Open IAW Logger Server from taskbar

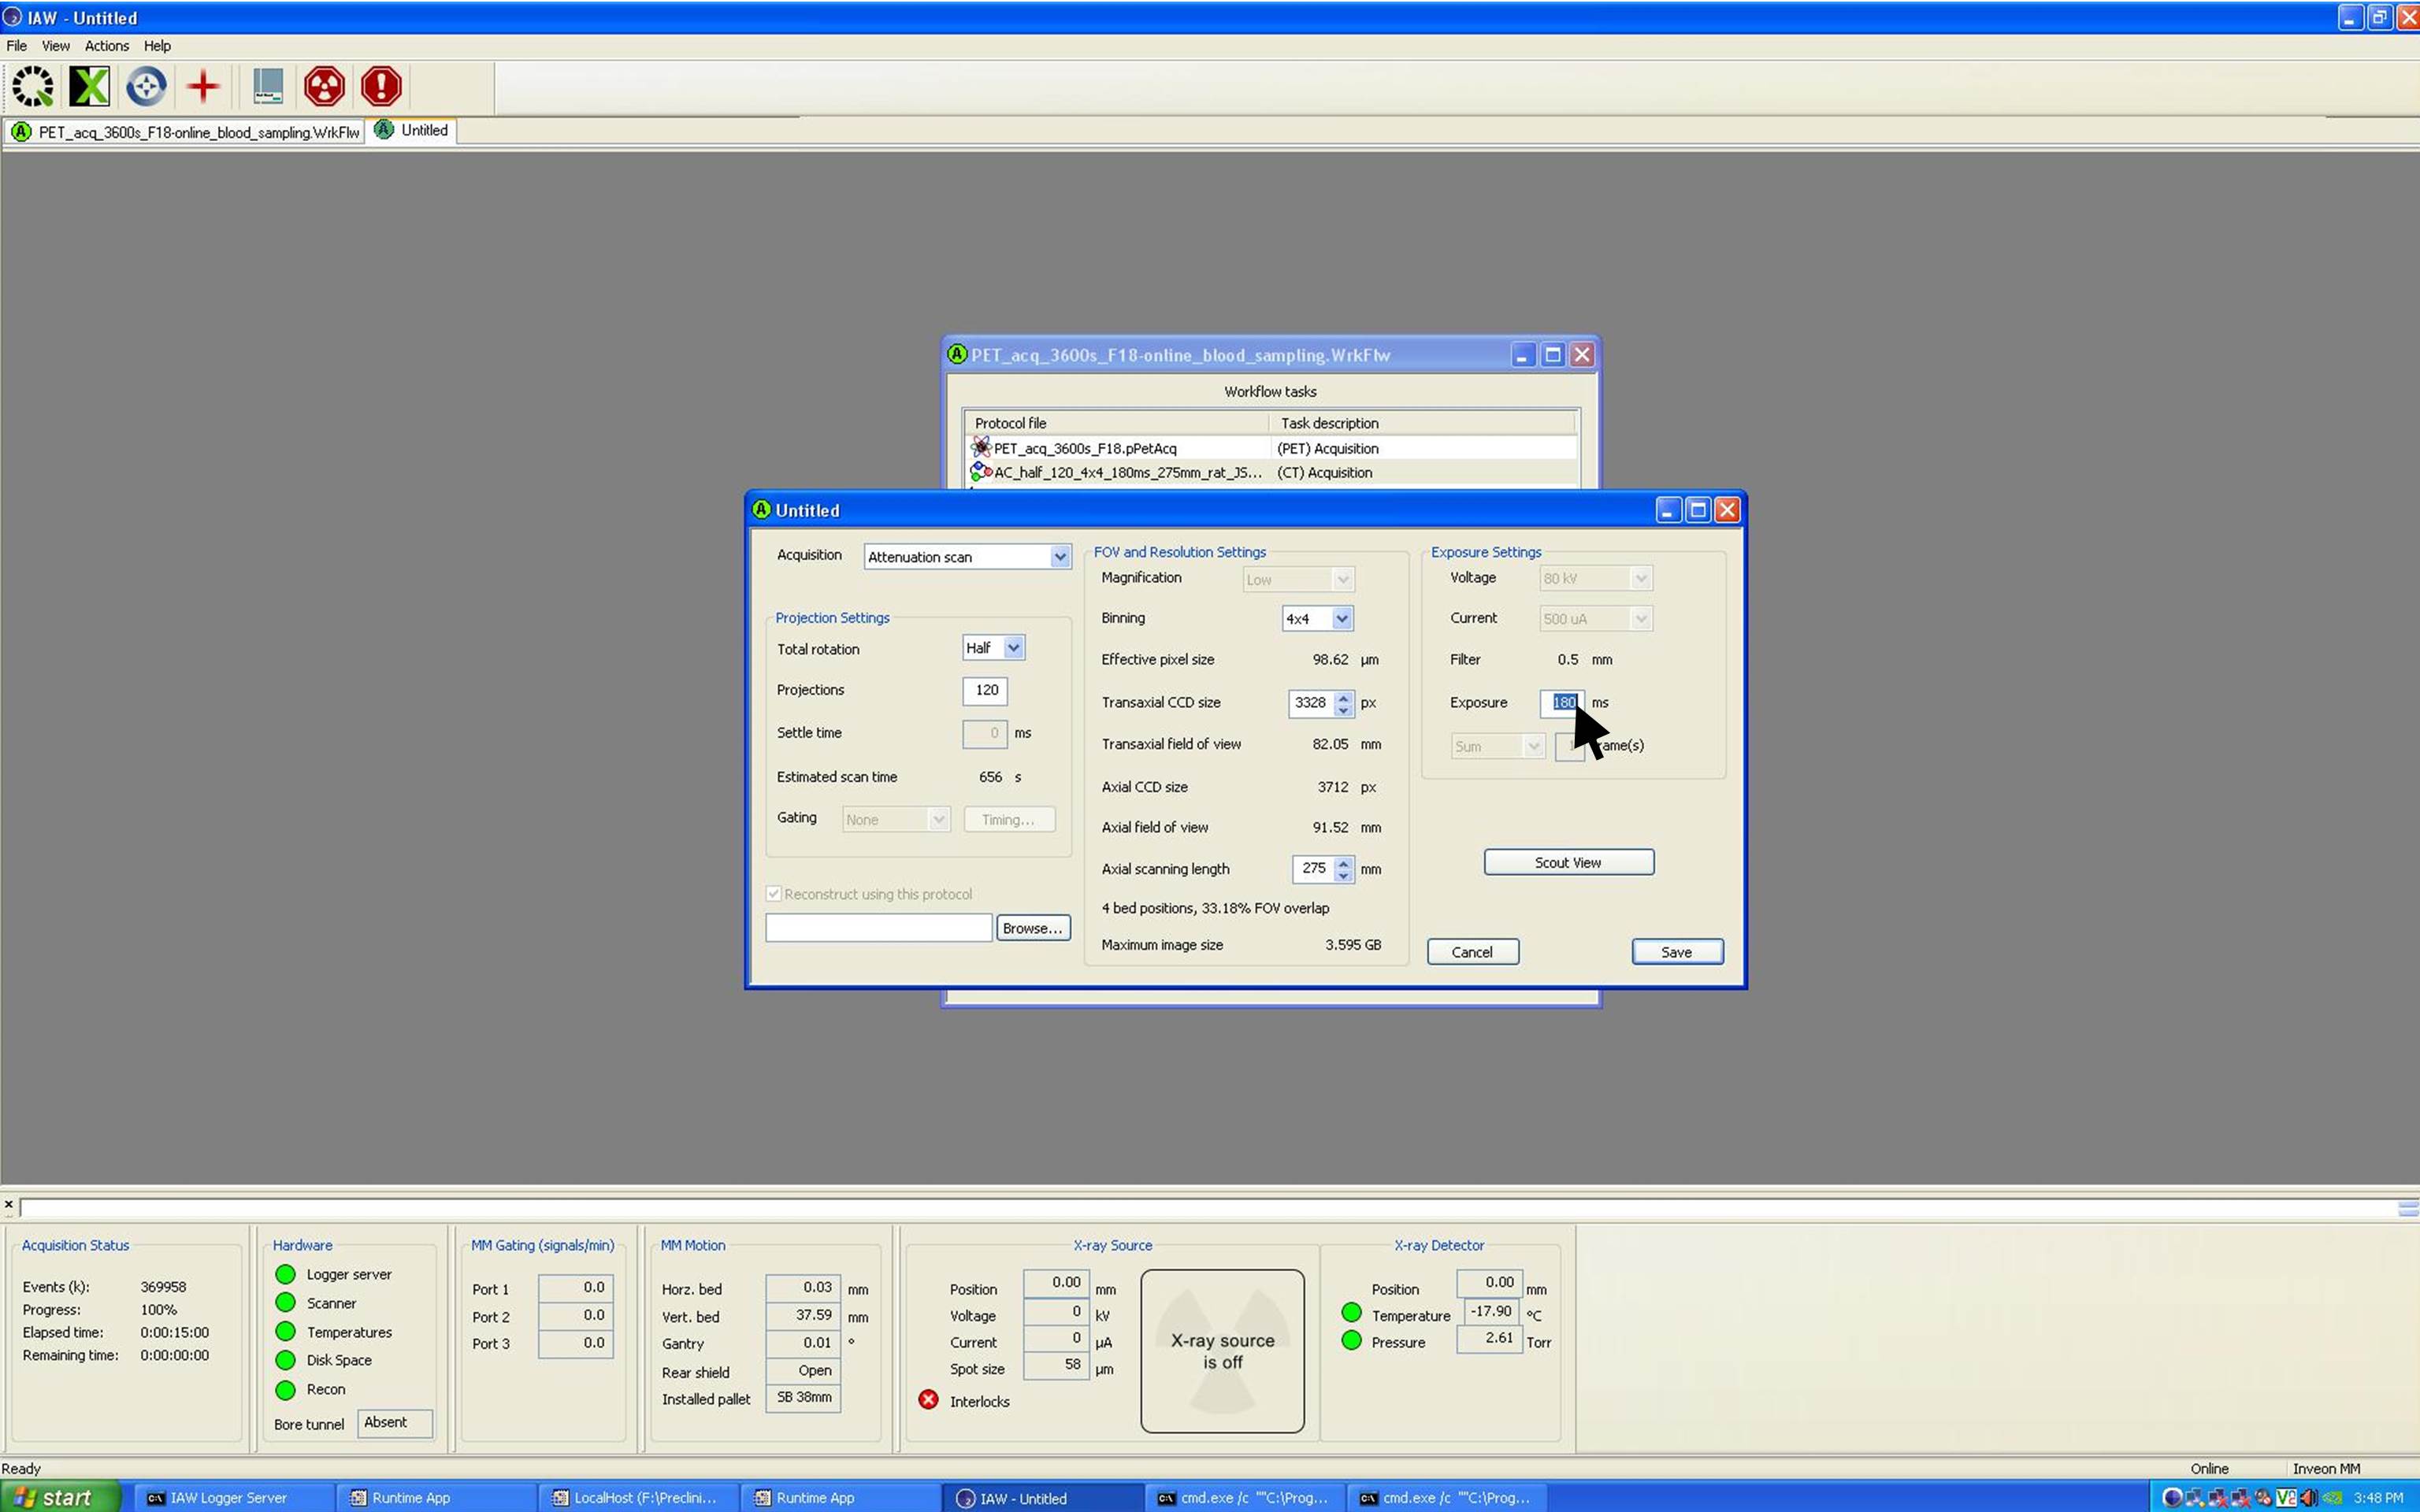coord(228,1497)
